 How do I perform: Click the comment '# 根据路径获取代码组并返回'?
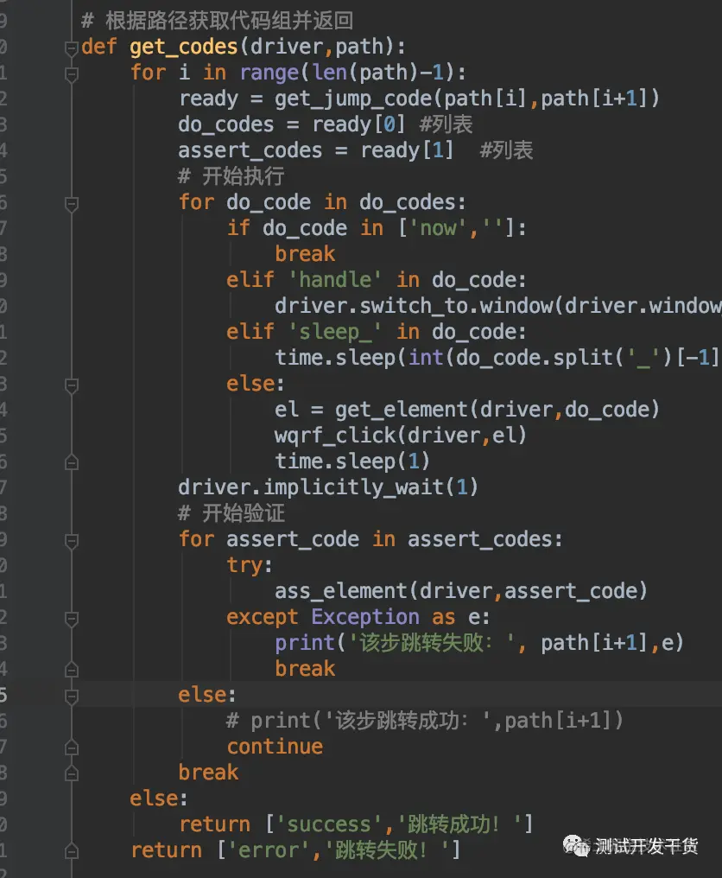(x=217, y=21)
